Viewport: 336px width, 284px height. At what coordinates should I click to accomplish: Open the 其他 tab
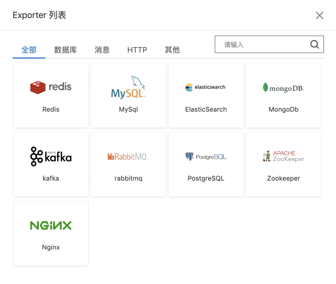point(172,50)
